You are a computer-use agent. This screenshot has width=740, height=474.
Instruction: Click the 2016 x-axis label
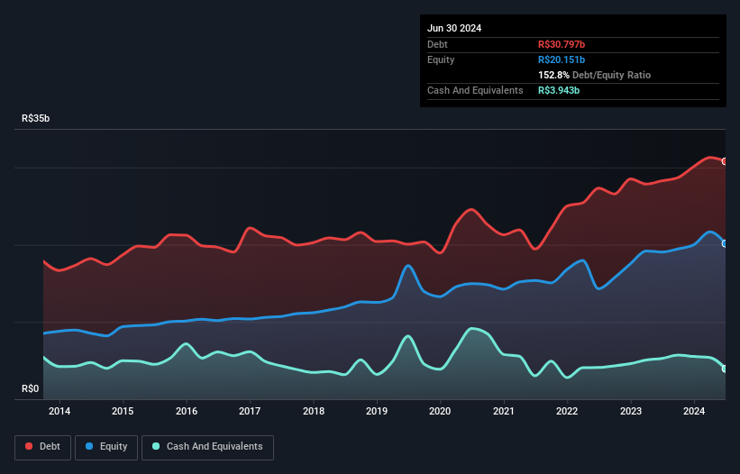pos(187,411)
